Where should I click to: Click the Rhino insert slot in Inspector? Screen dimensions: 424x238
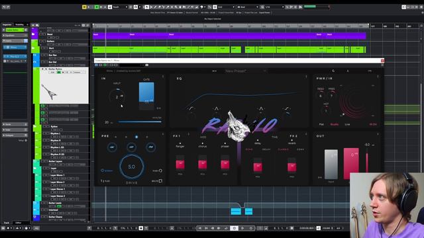coord(15,47)
